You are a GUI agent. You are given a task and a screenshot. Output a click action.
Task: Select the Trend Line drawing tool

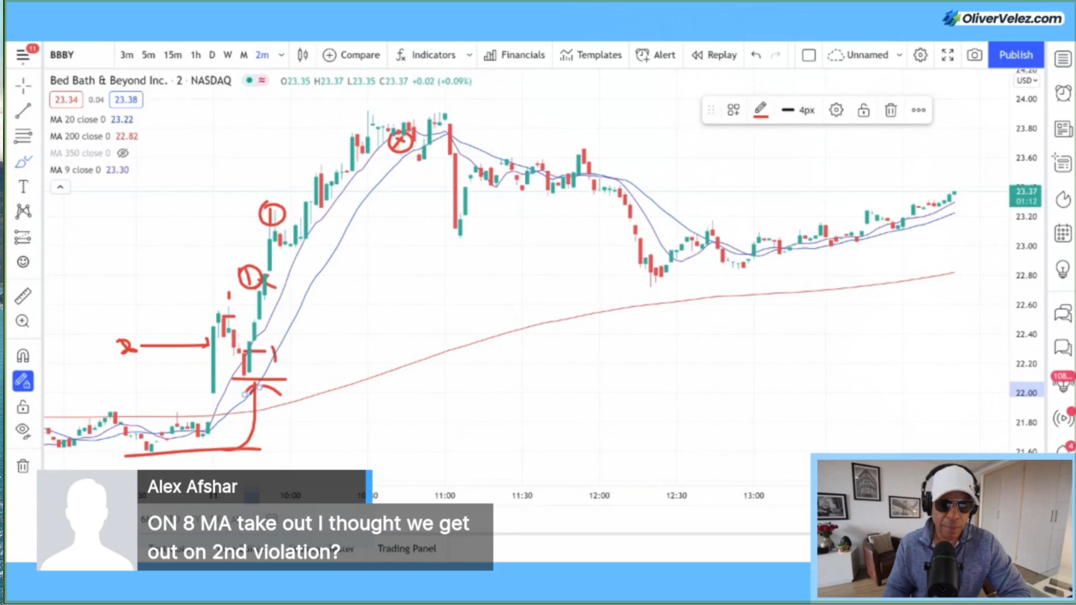[x=22, y=112]
